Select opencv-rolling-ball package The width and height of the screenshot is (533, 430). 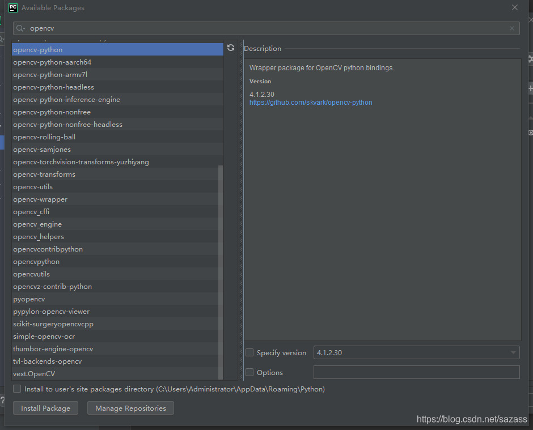pos(117,137)
